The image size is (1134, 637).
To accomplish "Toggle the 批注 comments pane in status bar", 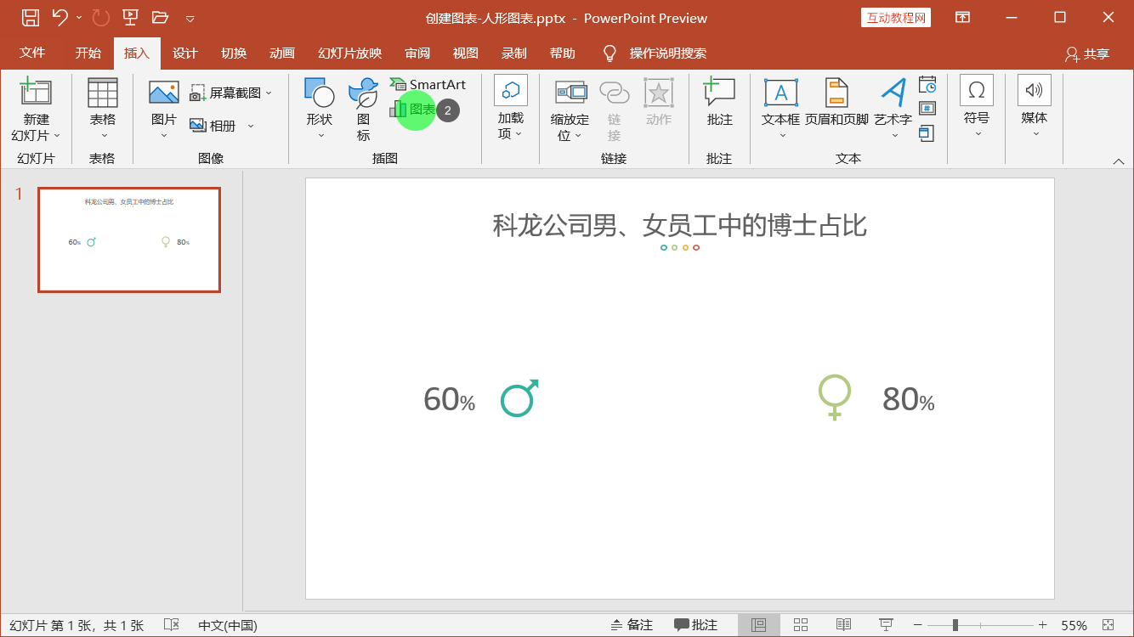I will [x=696, y=625].
